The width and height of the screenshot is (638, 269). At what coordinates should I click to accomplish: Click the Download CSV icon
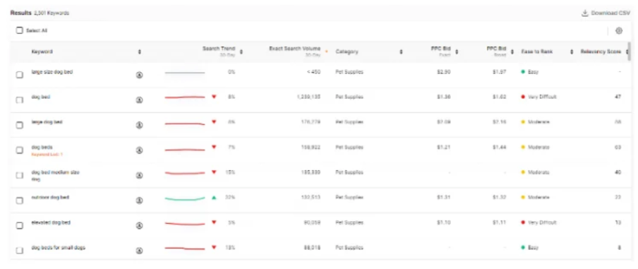[584, 13]
